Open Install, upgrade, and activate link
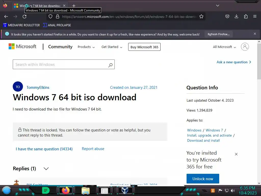 [x=210, y=135]
